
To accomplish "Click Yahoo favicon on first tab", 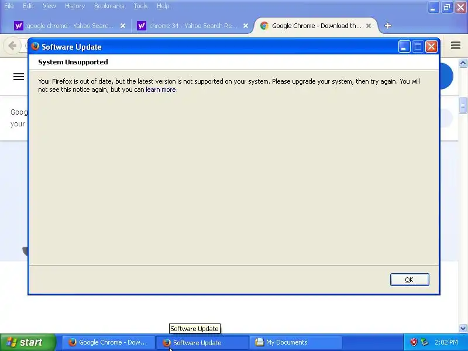I will pos(19,26).
